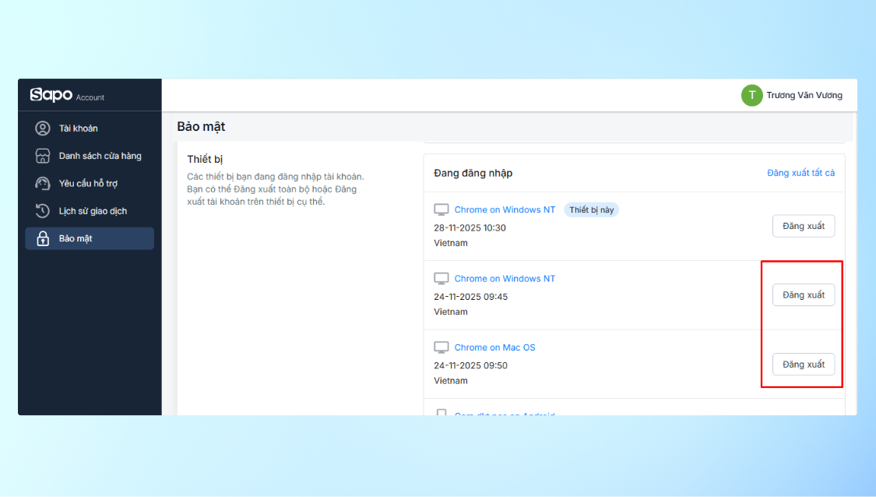876x497 pixels.
Task: Log out Chrome on Windows NT from 24-11-2025
Action: (803, 295)
